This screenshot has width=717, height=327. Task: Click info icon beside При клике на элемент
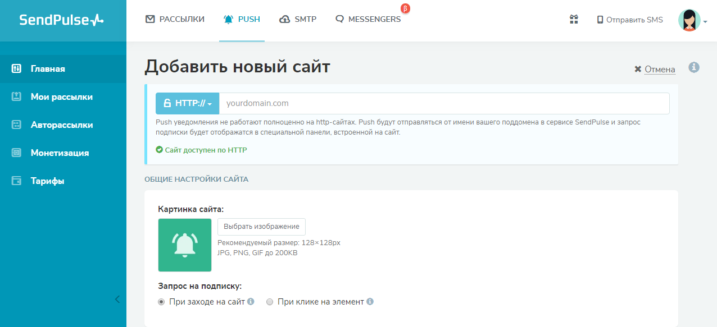(x=370, y=301)
